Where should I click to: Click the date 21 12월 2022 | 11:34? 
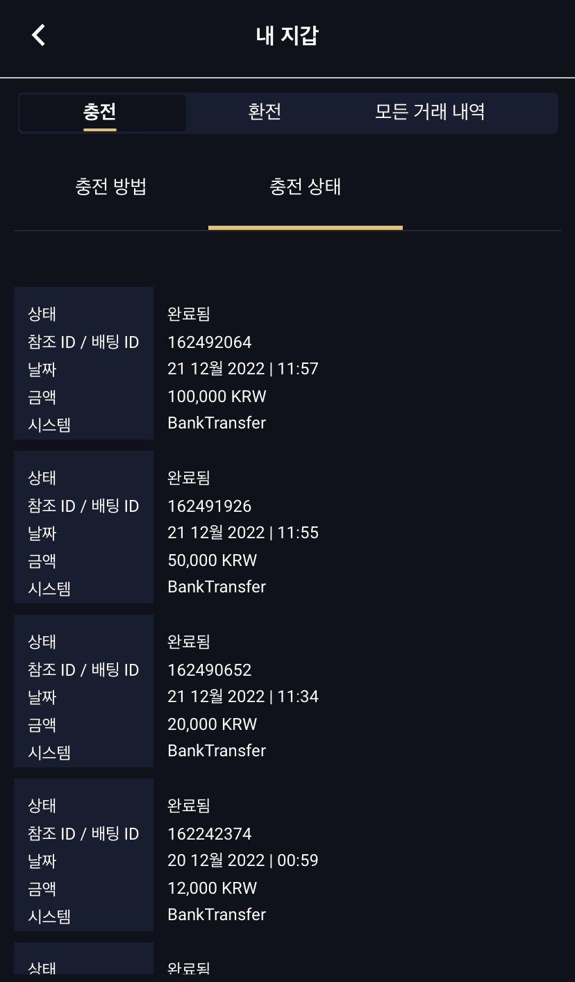tap(243, 697)
